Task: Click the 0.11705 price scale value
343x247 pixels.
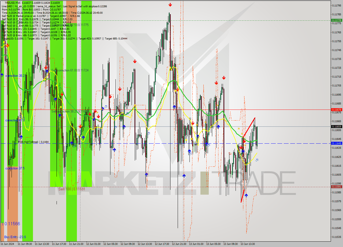Action: click(337, 86)
